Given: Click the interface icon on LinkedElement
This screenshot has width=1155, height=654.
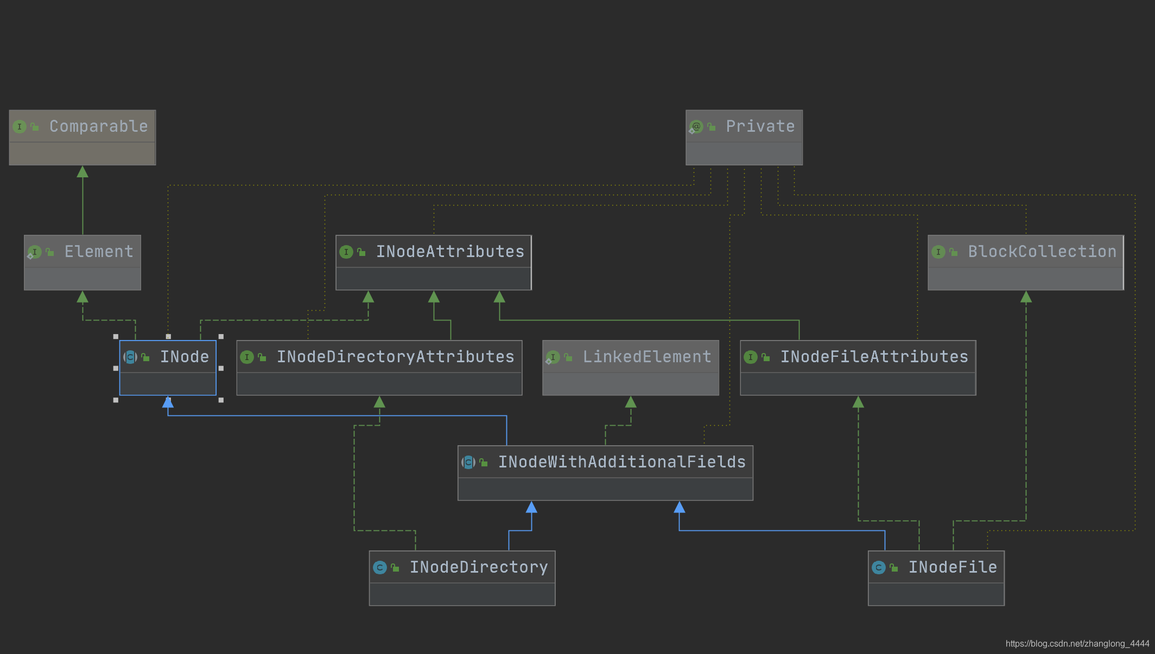Looking at the screenshot, I should click(554, 357).
